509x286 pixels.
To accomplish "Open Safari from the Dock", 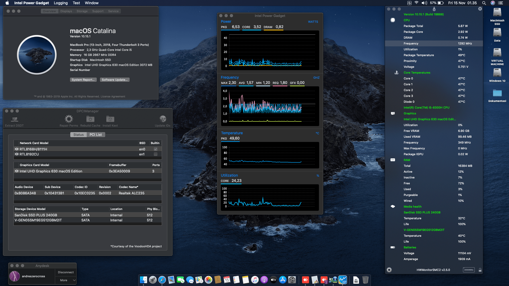I will (162, 280).
